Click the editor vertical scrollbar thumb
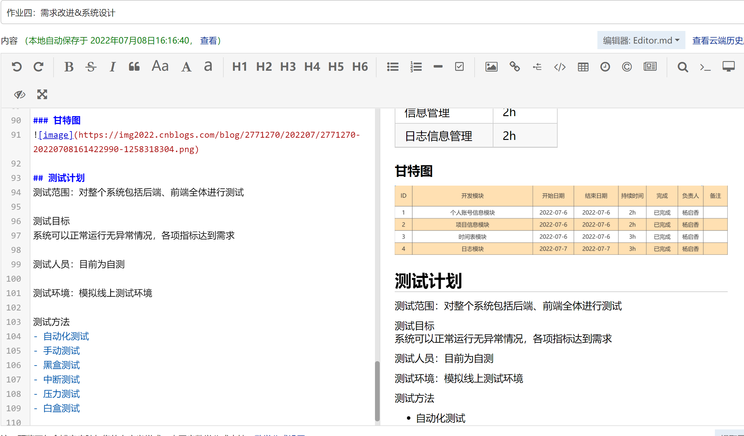The image size is (744, 436). 377,391
